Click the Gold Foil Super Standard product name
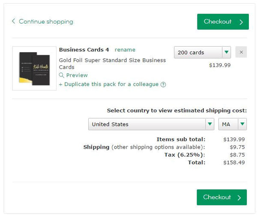The image size is (257, 217). pos(112,64)
